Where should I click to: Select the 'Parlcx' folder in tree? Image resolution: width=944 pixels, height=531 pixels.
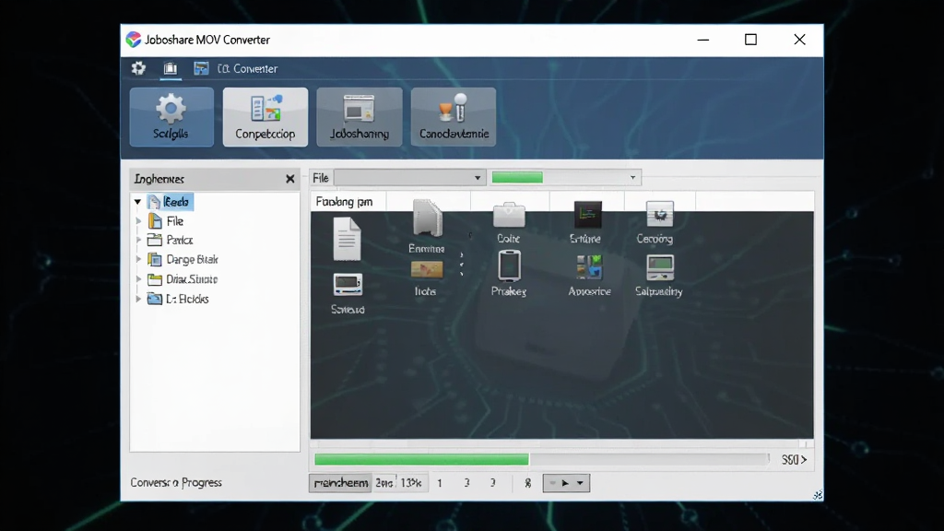click(171, 240)
